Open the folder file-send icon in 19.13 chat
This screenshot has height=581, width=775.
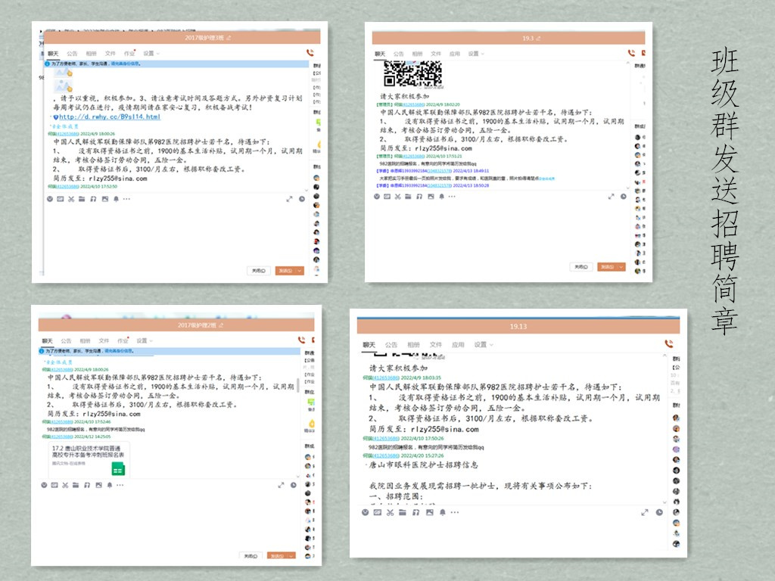coord(403,512)
